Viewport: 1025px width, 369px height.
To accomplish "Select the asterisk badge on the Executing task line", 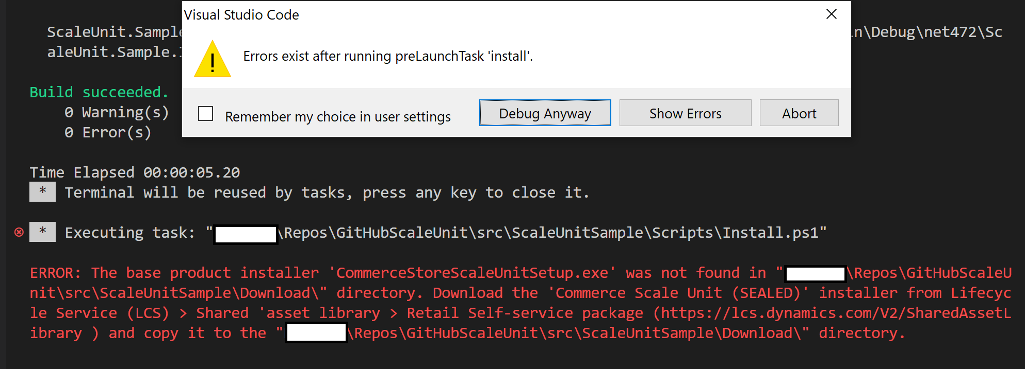I will (x=42, y=232).
